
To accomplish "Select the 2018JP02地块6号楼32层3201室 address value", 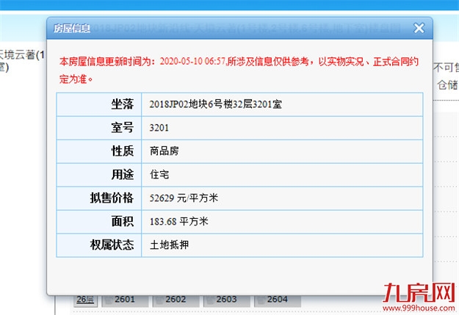I will pyautogui.click(x=215, y=104).
